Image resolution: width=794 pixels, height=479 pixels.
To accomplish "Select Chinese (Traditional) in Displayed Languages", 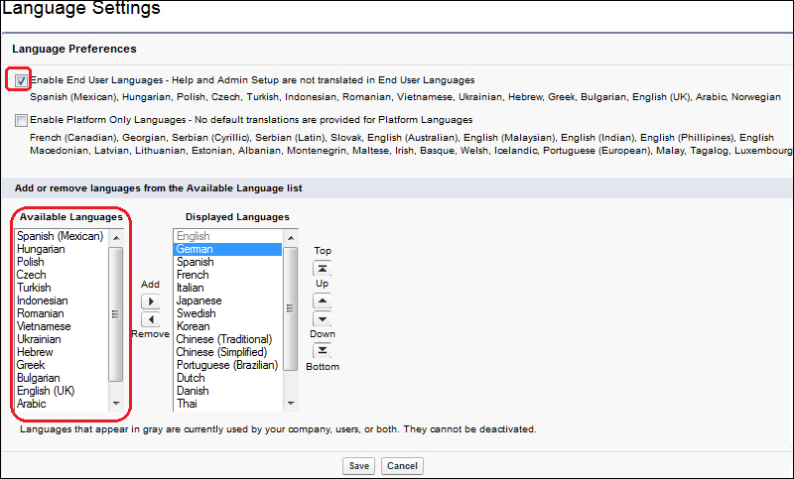I will [221, 339].
